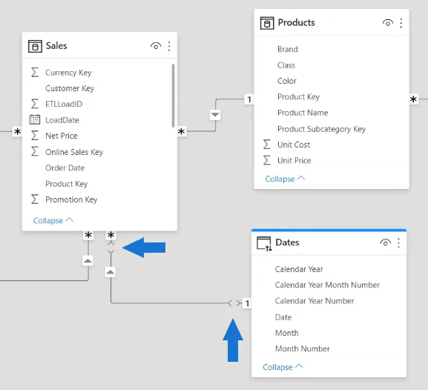Screen dimensions: 428x390
Task: Click the Sales table icon
Action: tap(35, 46)
